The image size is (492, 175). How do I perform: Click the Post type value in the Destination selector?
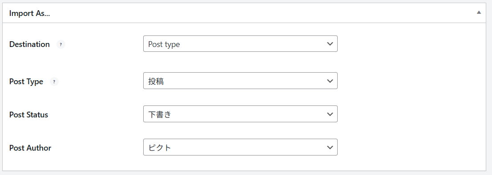(x=164, y=44)
